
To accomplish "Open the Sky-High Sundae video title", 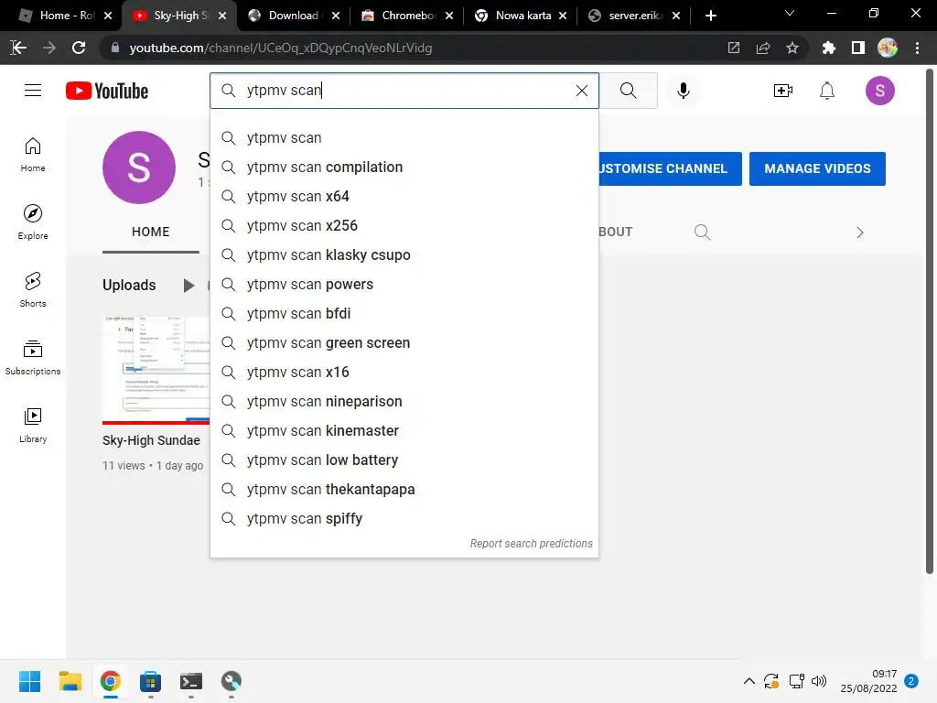I will click(151, 440).
